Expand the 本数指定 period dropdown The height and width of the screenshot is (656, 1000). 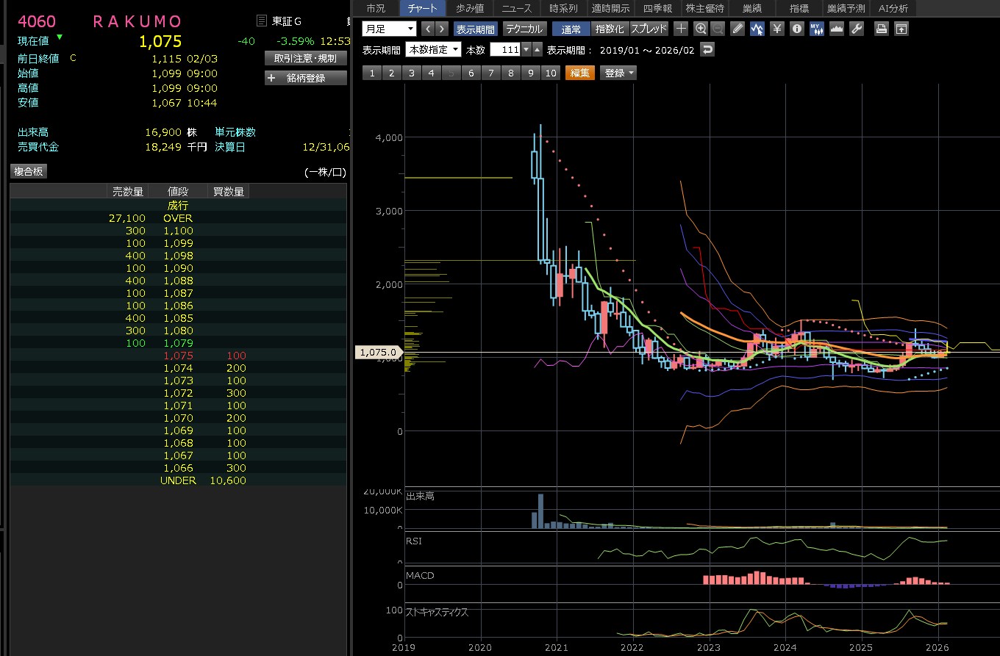[x=434, y=50]
